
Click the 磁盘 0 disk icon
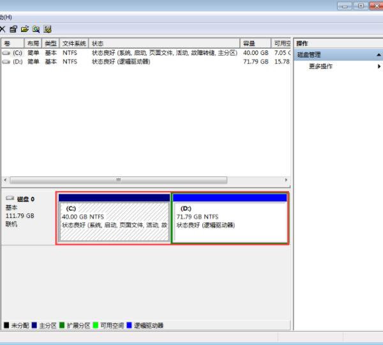[x=10, y=198]
